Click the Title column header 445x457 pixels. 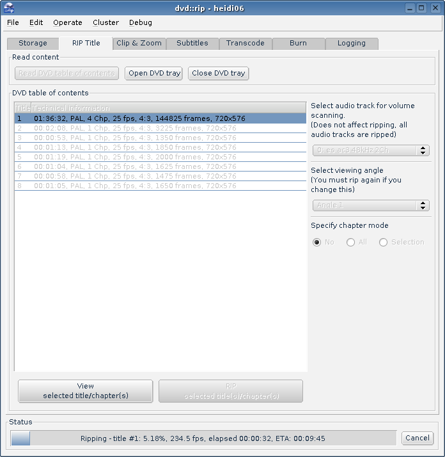point(23,108)
